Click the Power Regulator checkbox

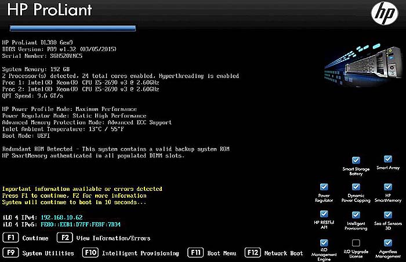click(x=324, y=187)
